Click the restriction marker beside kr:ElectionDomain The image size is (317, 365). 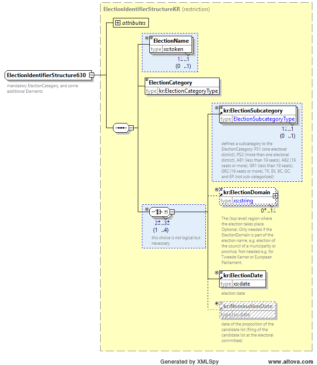(216, 189)
